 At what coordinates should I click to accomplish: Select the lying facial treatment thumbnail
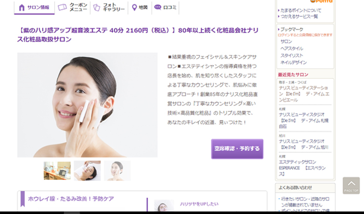point(87,171)
